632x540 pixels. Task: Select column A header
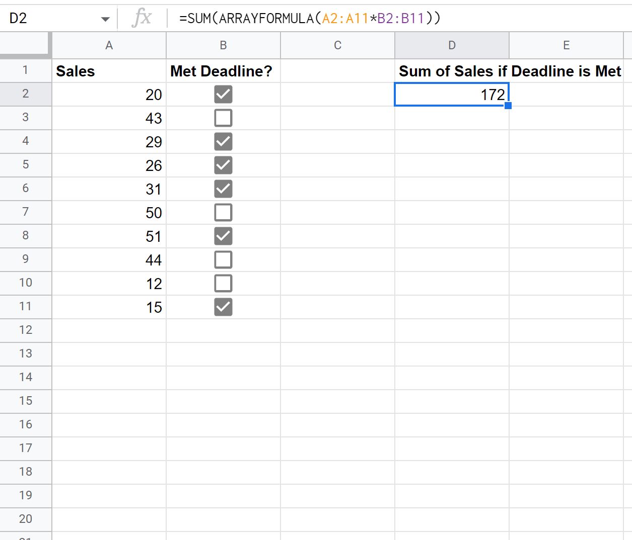pyautogui.click(x=109, y=45)
